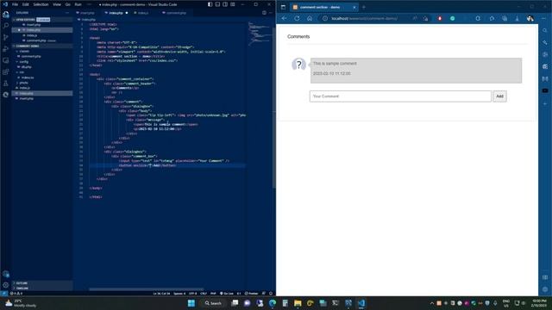
Task: Click the Add button on the comments page
Action: point(499,96)
